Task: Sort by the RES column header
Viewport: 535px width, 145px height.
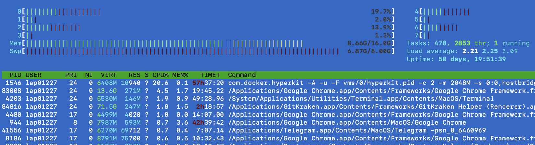Action: click(x=134, y=75)
